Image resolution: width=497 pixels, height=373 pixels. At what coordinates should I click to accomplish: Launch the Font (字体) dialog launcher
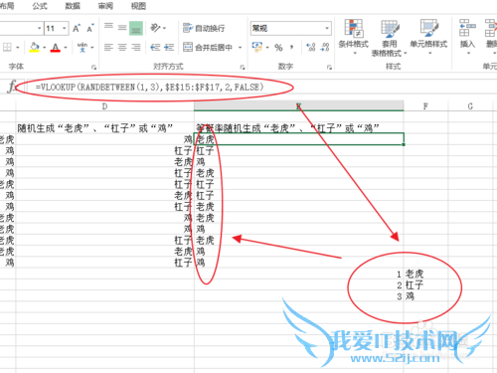click(93, 68)
